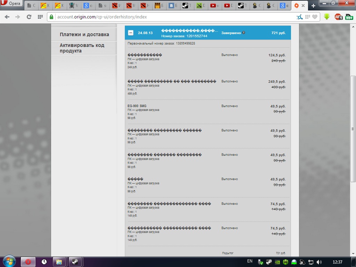Screen dimensions: 356x267
Task: Collapse the 24.08.13 order with minus button
Action: coord(131,33)
